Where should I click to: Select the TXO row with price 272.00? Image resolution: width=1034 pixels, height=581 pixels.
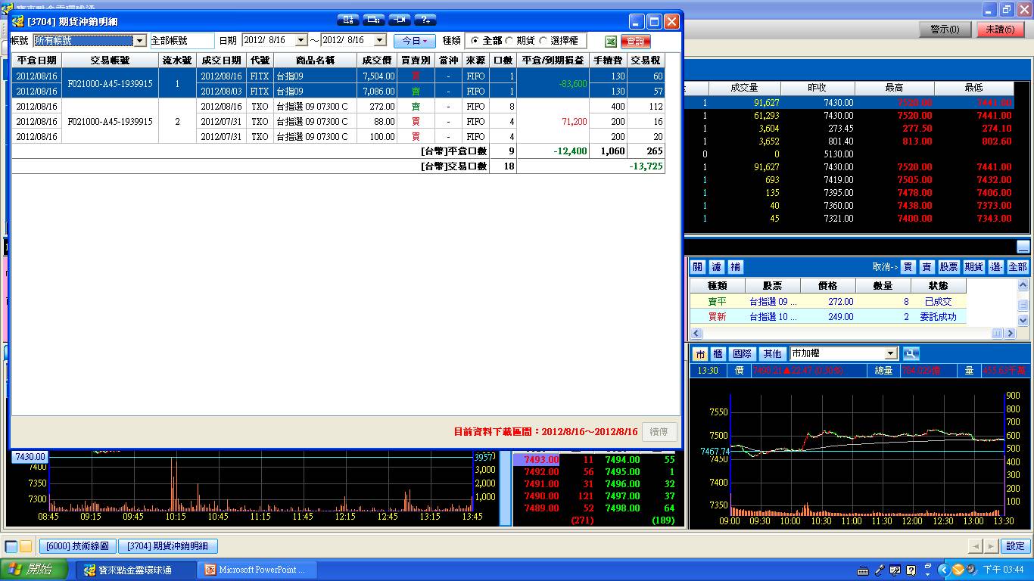(338, 106)
